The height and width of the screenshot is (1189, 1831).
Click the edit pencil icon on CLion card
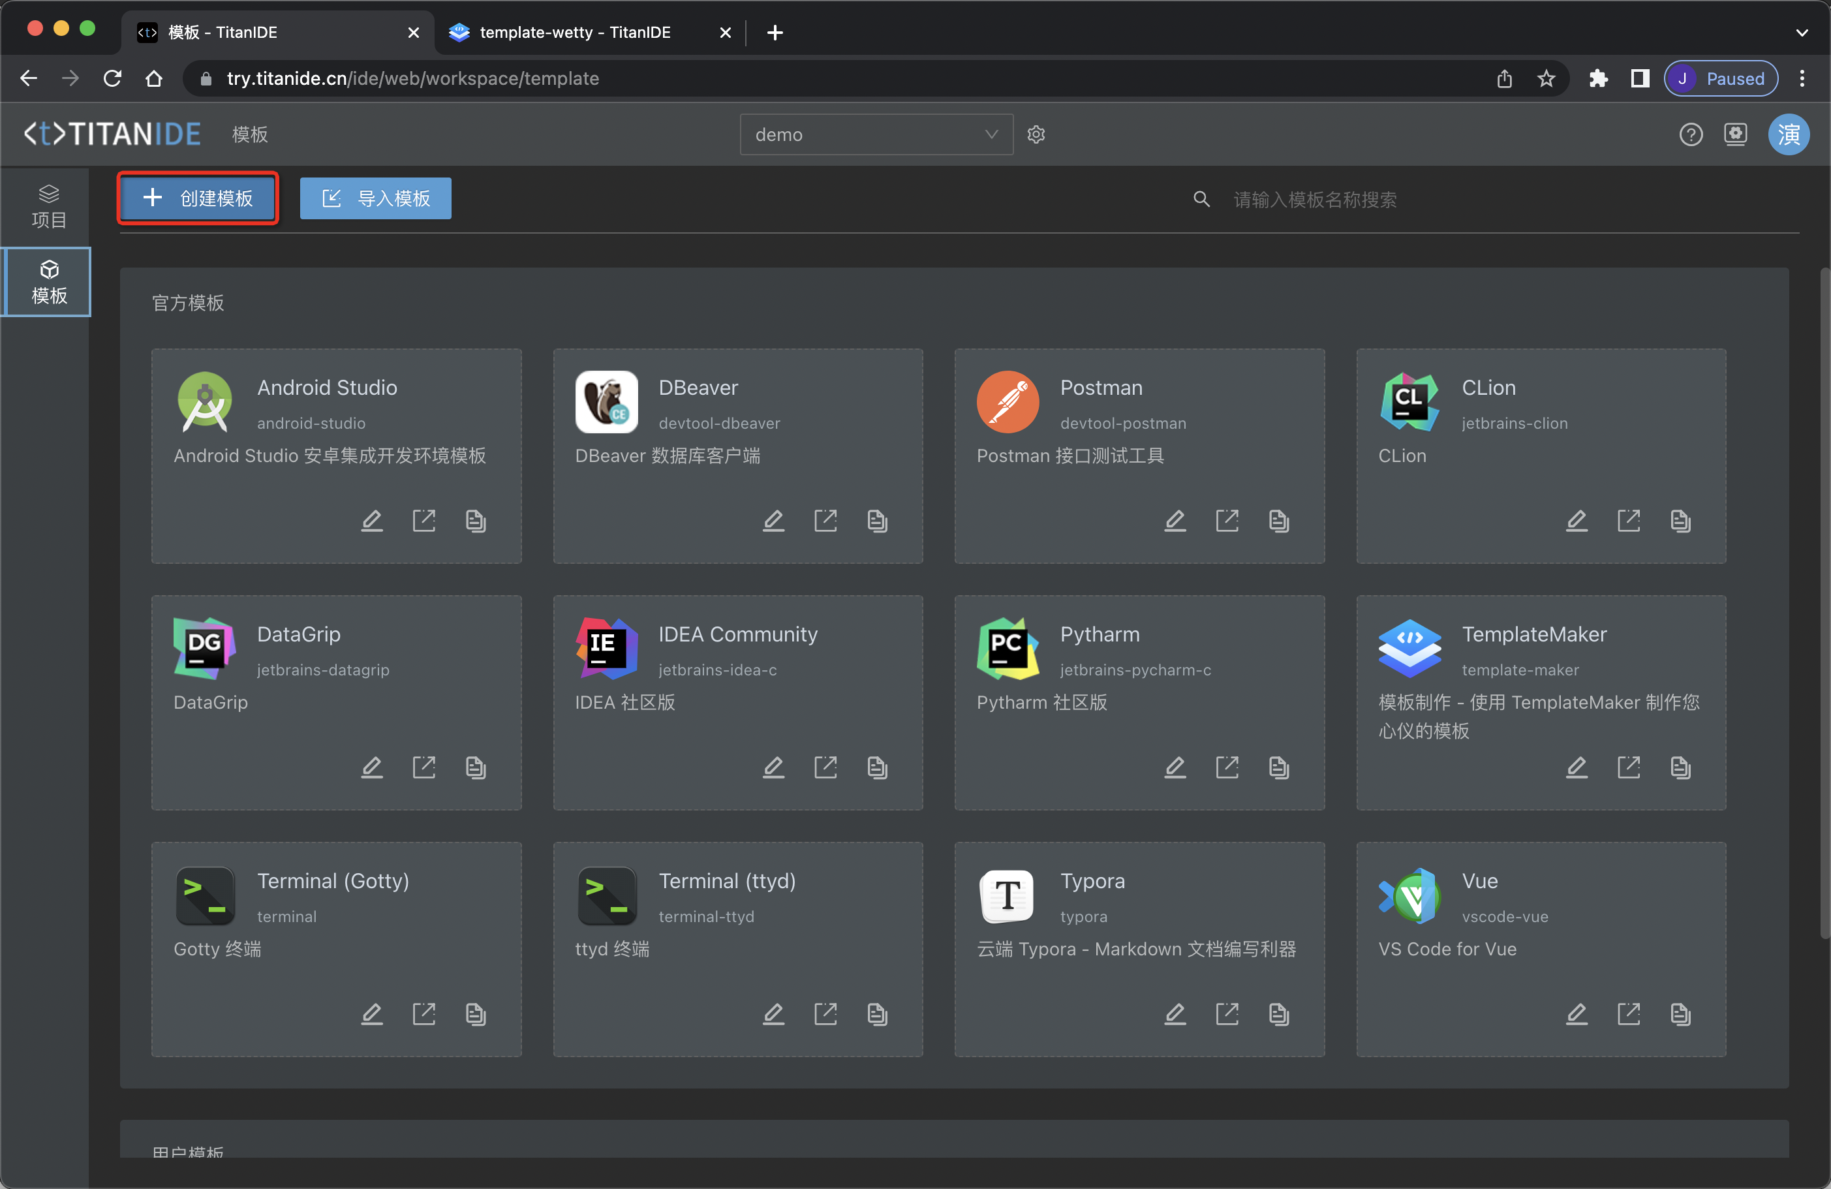pos(1577,521)
